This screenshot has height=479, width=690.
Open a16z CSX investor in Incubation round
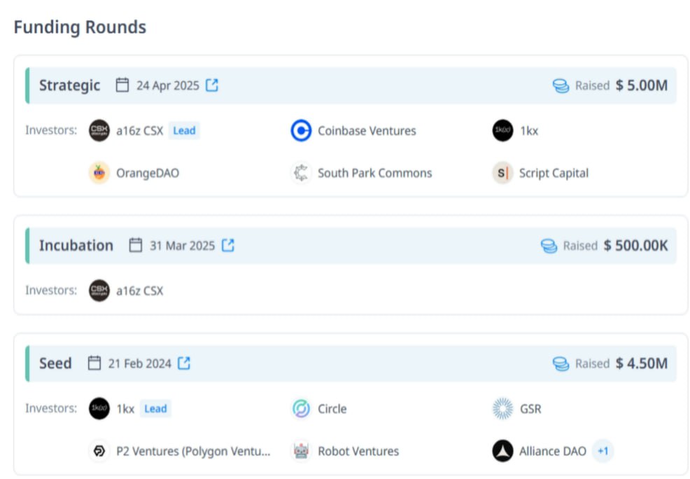point(139,291)
